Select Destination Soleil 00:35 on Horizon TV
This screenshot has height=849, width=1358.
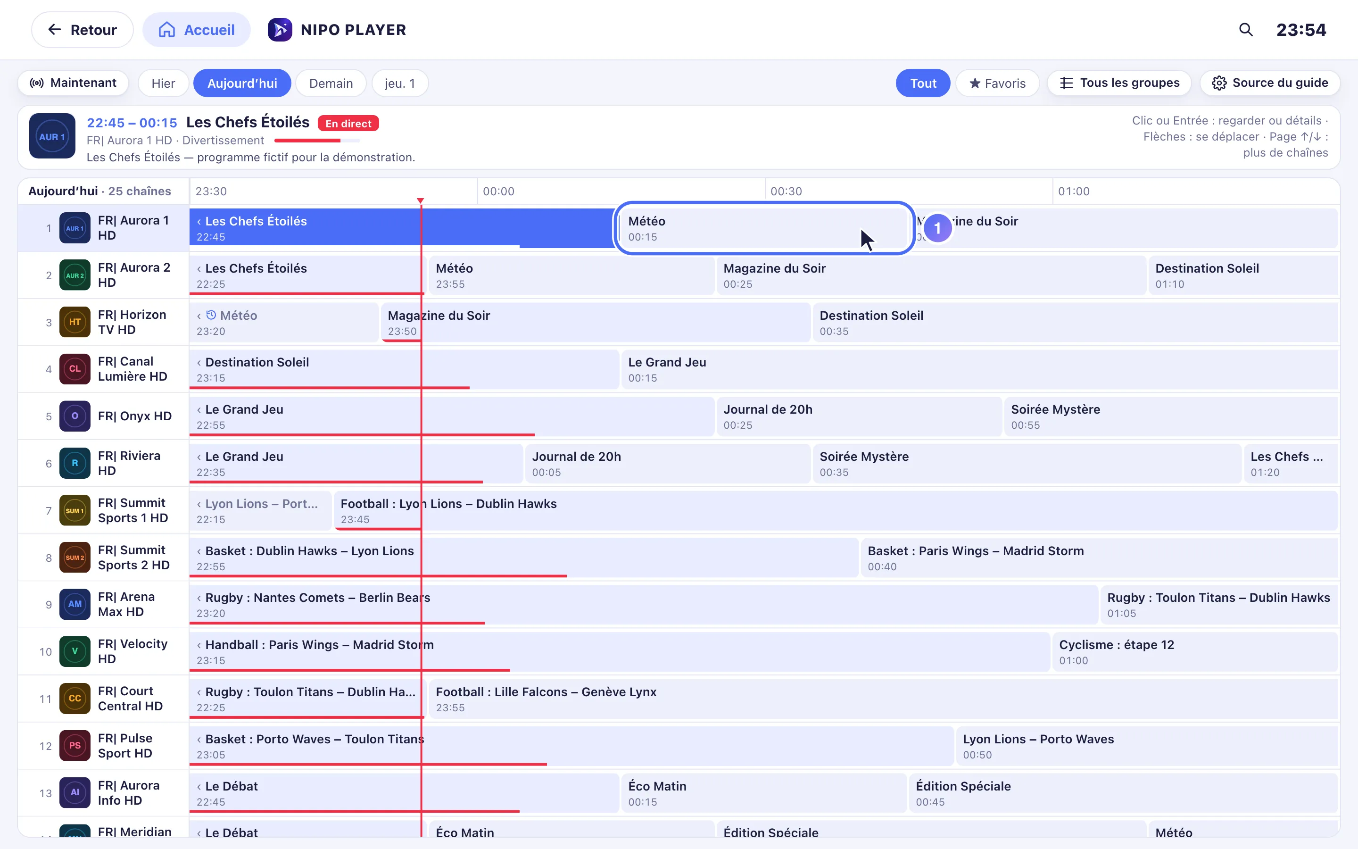pos(1075,323)
